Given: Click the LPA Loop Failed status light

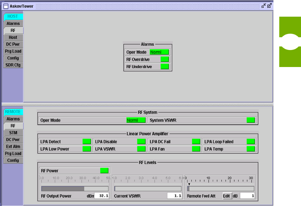Looking at the screenshot, I should coord(251,141).
